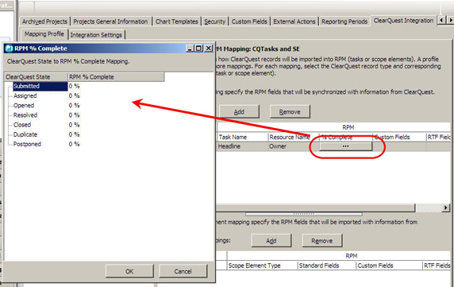Select the Submitted state row
The height and width of the screenshot is (287, 454).
(40, 86)
